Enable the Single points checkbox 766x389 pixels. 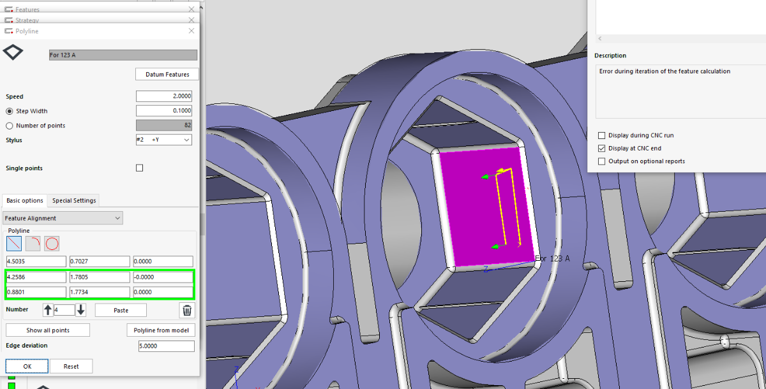pos(140,168)
